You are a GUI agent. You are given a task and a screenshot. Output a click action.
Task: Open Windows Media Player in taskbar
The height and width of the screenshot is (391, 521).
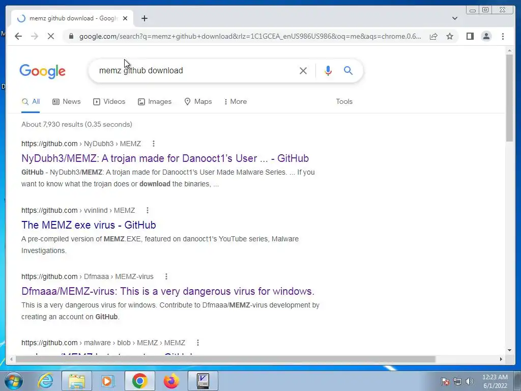107,381
